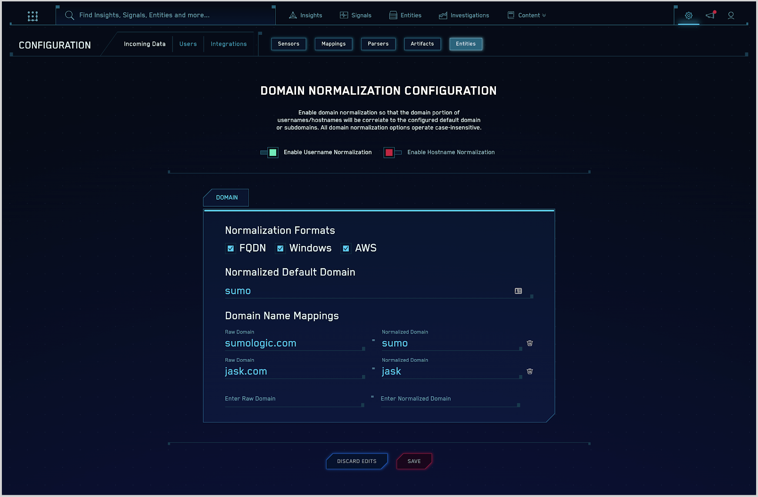
Task: Click the Enter Raw Domain field
Action: point(292,399)
